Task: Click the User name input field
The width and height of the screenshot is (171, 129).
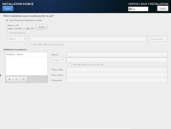Action: (117, 75)
